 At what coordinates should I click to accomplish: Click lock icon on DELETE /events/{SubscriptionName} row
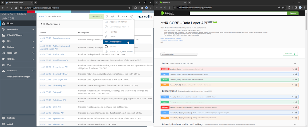coord(296,107)
